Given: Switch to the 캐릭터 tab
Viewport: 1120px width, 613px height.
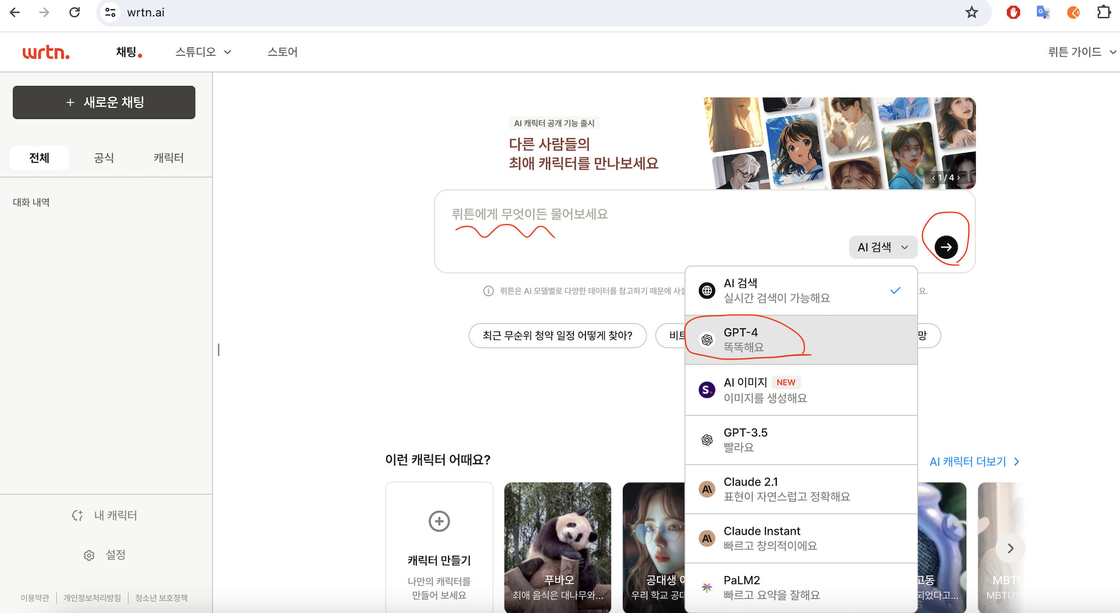Looking at the screenshot, I should coord(169,158).
